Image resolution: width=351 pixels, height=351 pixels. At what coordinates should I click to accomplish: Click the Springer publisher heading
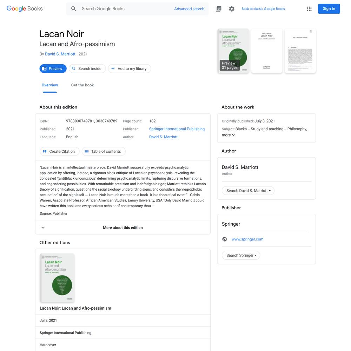click(x=231, y=224)
